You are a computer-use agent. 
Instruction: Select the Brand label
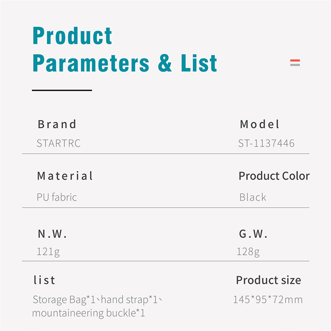coord(57,124)
